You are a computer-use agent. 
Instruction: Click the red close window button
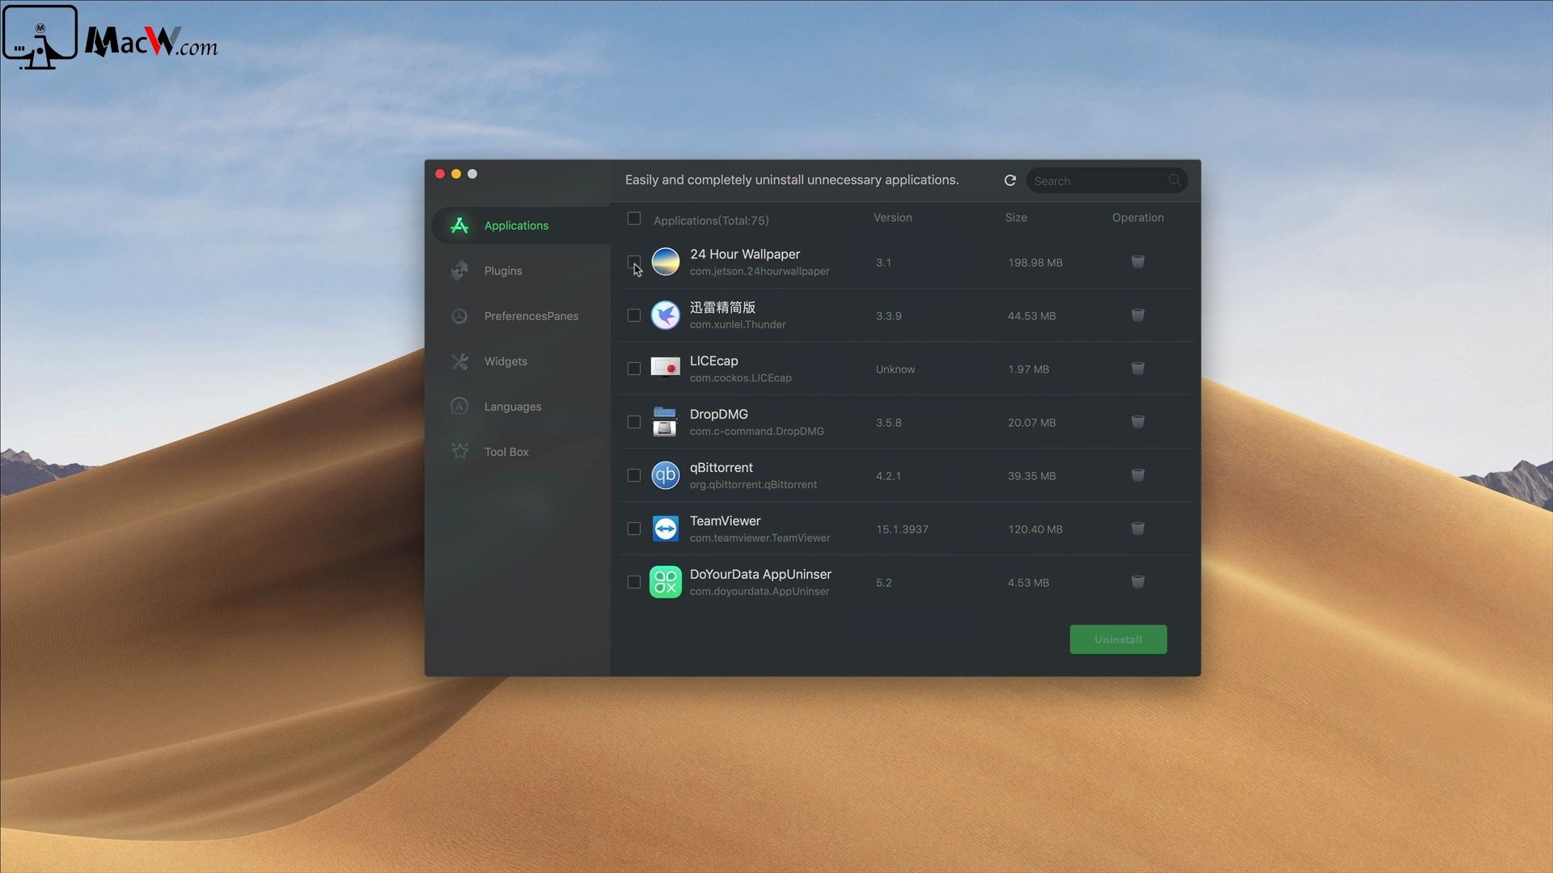tap(440, 174)
